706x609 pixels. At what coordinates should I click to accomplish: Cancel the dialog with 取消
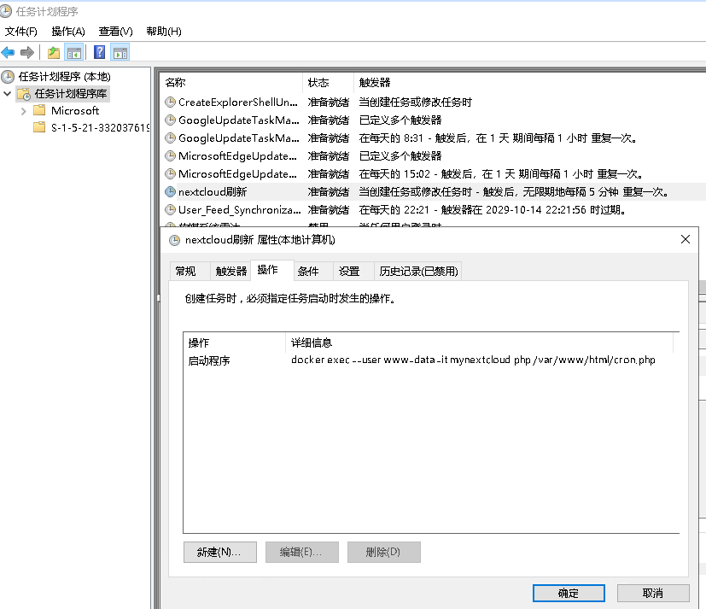tap(652, 593)
